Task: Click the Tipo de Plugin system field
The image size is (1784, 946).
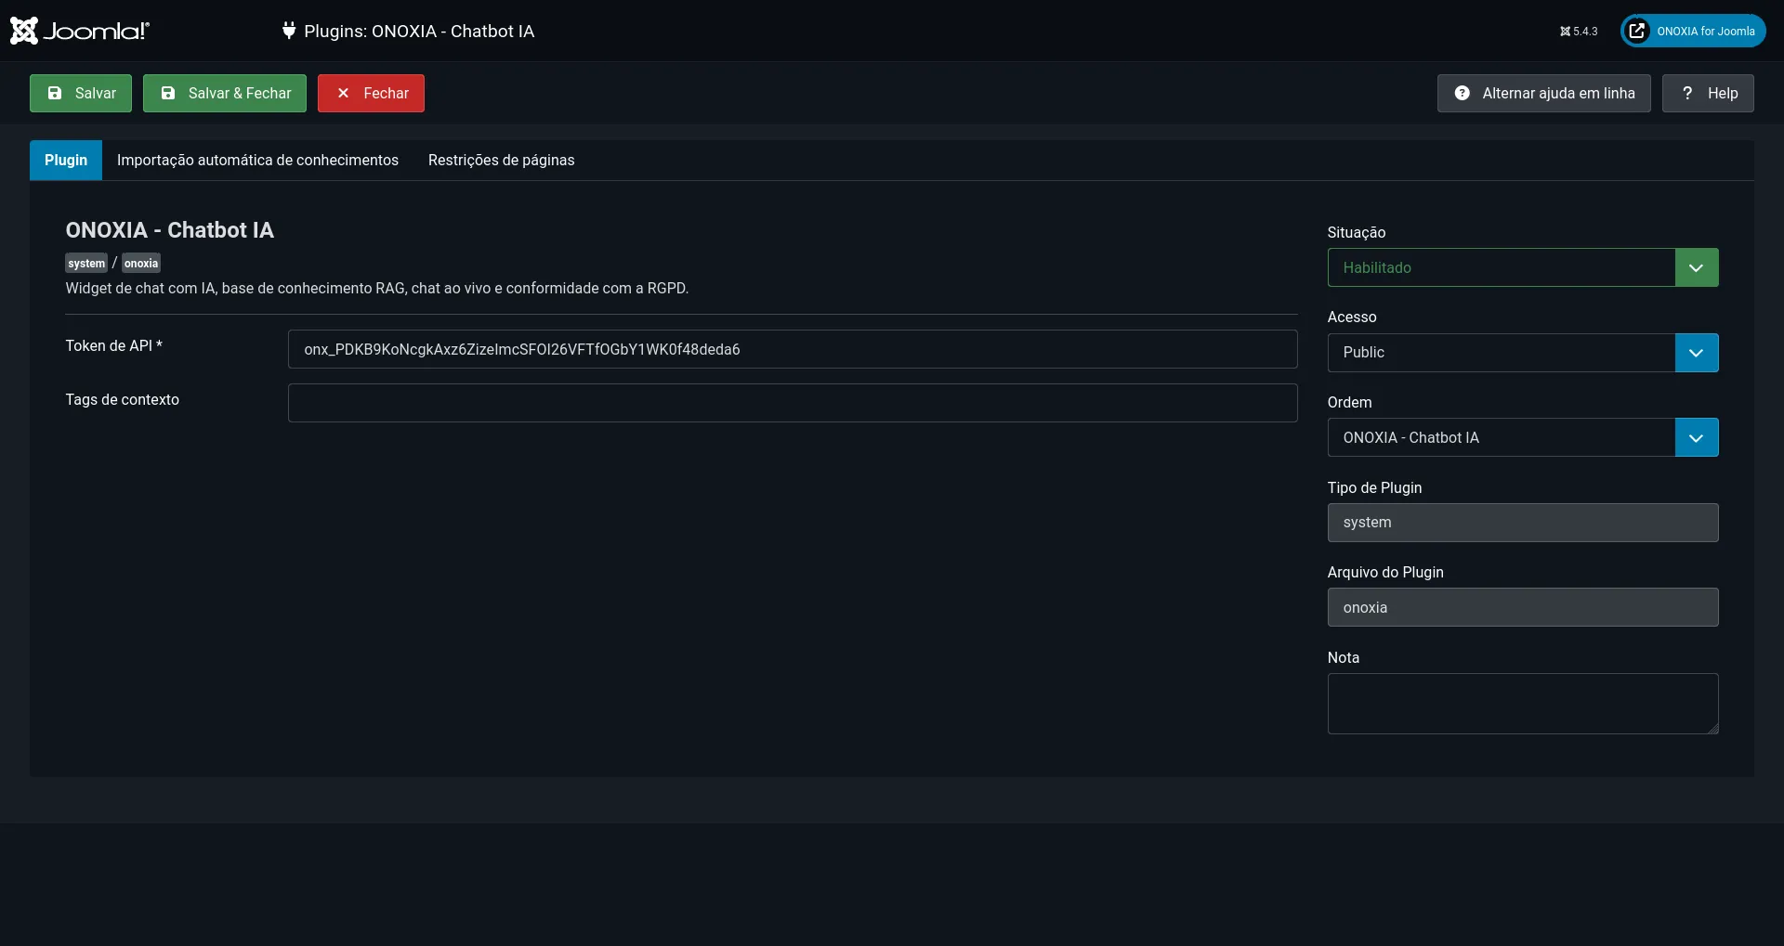Action: point(1523,523)
